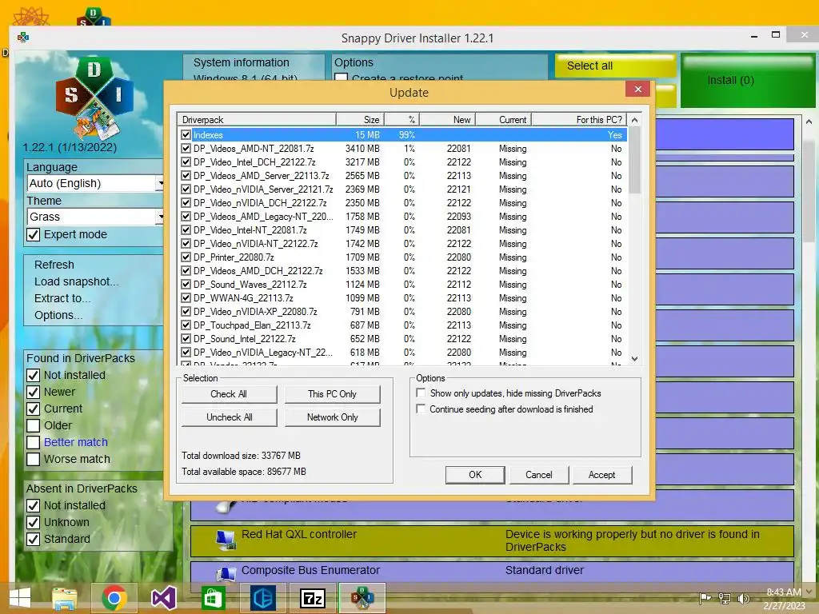Sort by the New column header
Viewport: 819px width, 614px height.
(x=448, y=120)
